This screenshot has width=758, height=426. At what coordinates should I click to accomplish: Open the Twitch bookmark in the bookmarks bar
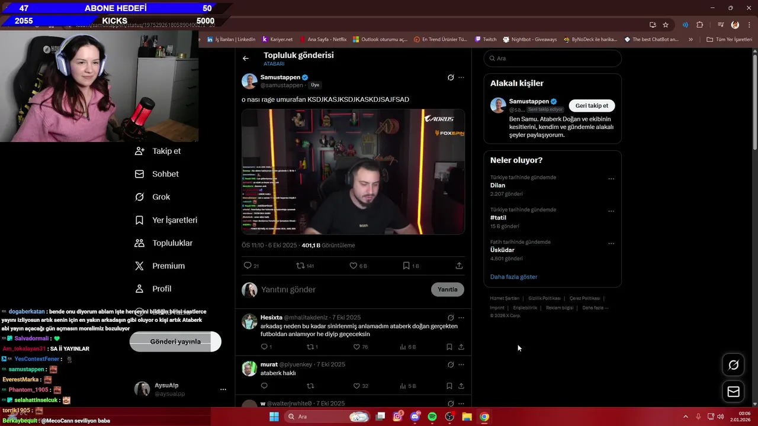pyautogui.click(x=486, y=40)
